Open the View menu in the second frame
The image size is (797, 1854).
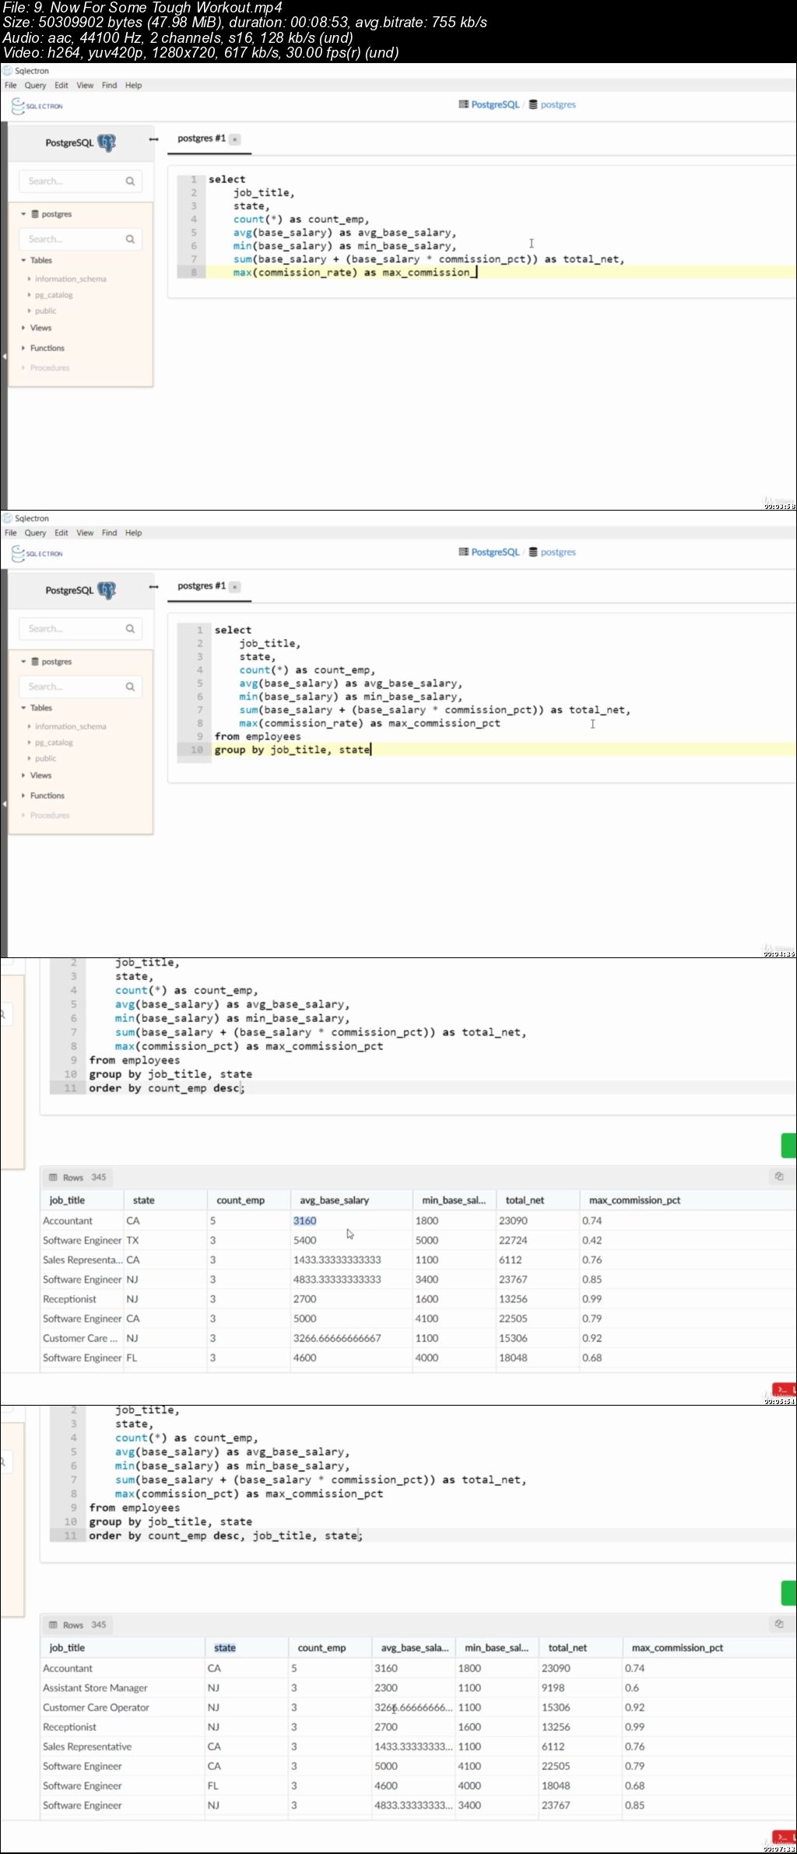85,533
